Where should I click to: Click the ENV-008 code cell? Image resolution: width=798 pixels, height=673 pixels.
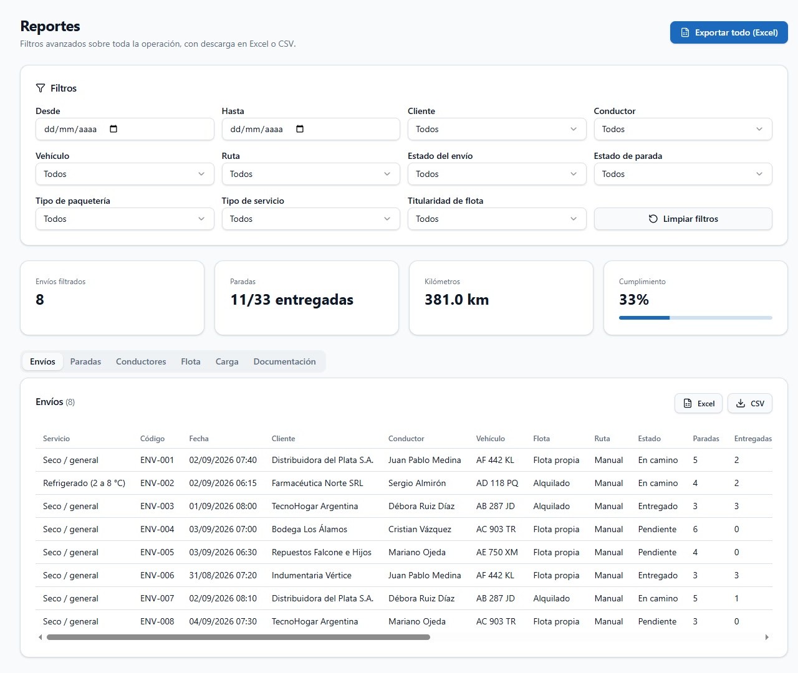point(157,621)
